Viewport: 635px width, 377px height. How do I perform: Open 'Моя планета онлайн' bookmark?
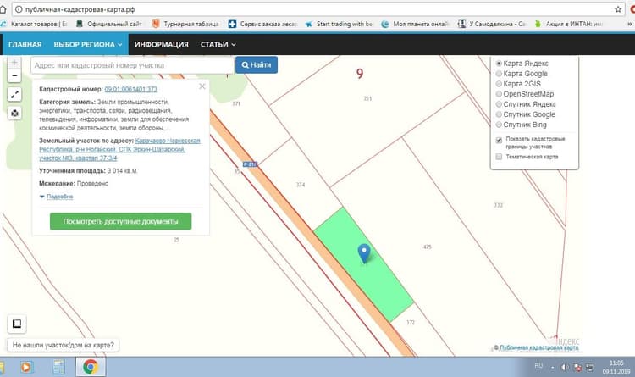416,24
